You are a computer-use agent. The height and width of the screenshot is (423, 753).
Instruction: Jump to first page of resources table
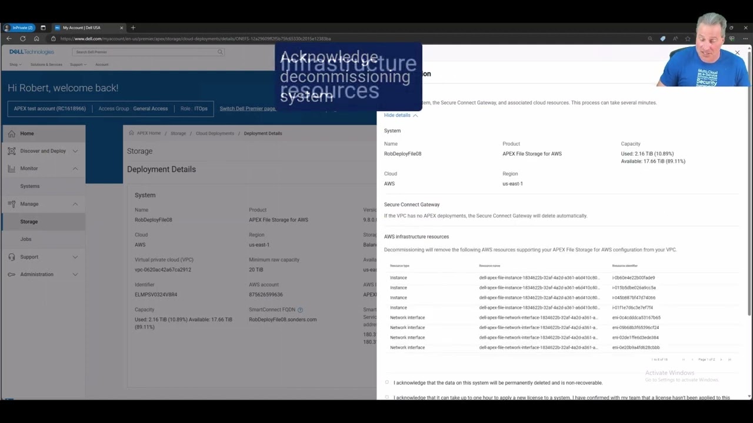click(684, 360)
